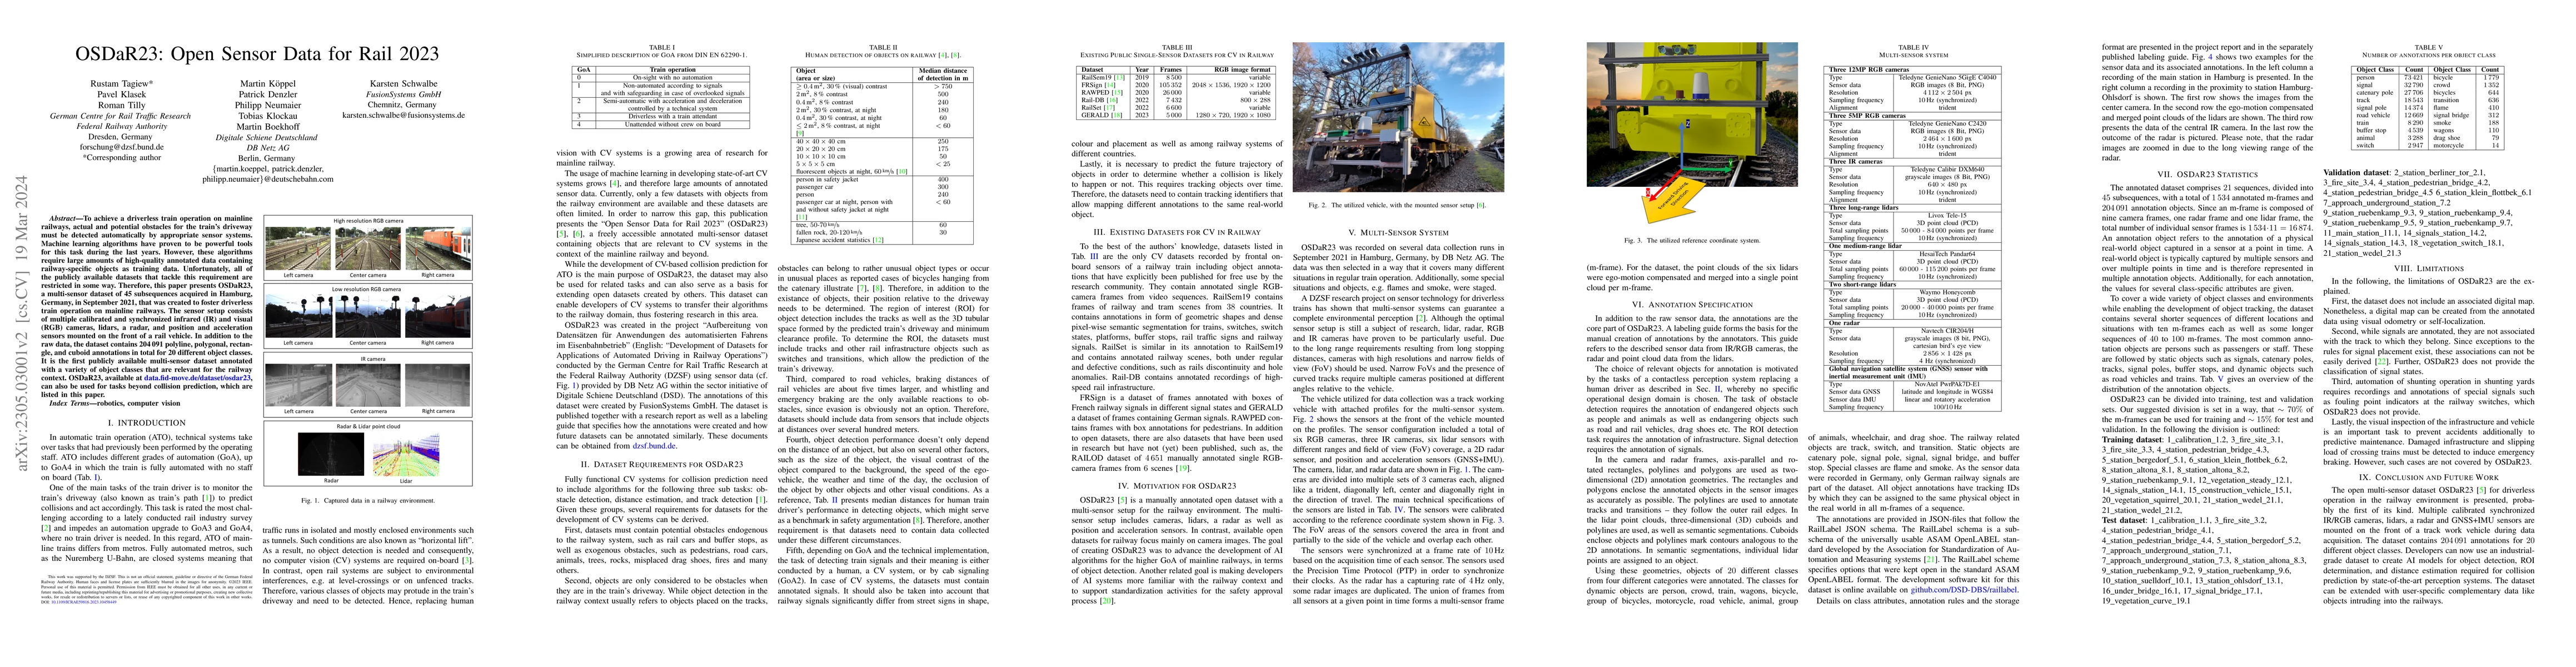Viewport: 2576px width, 667px height.
Task: Click the Table II caption Human detection of objects
Action: (x=883, y=57)
